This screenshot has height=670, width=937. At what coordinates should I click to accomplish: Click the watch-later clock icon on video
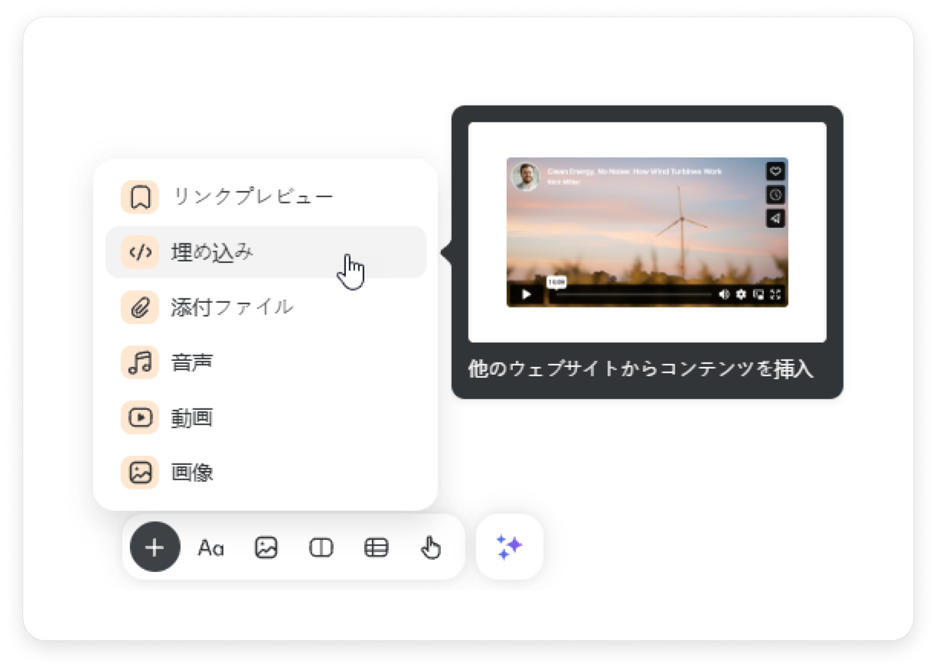click(775, 195)
